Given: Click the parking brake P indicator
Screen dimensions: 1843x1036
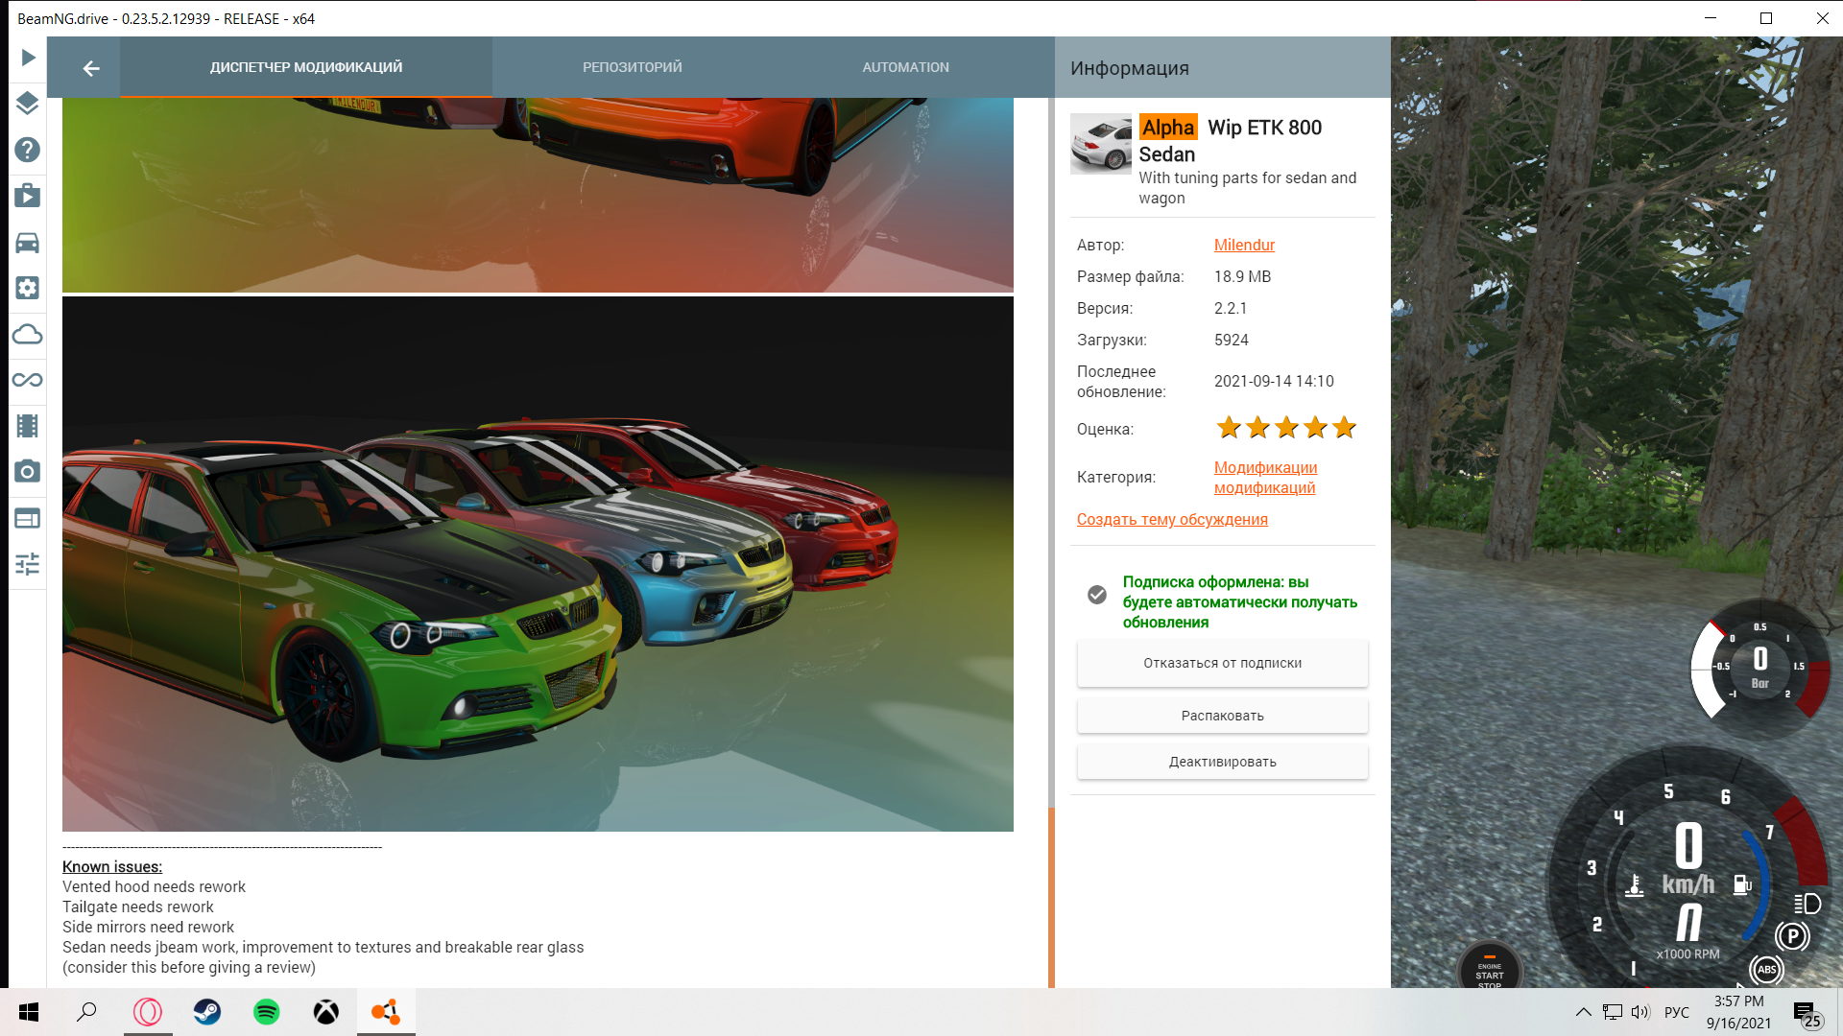Looking at the screenshot, I should tap(1792, 936).
